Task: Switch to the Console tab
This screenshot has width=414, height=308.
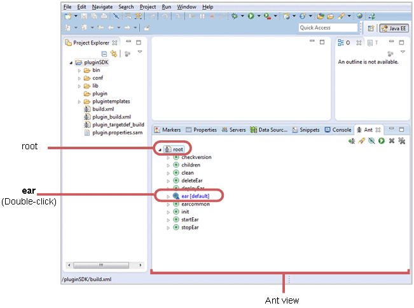Action: (338, 130)
